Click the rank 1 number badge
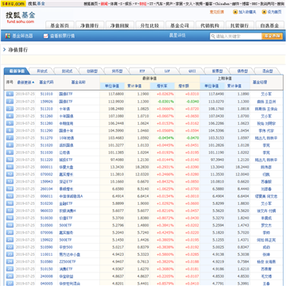The image size is (286, 286). [x=10, y=94]
